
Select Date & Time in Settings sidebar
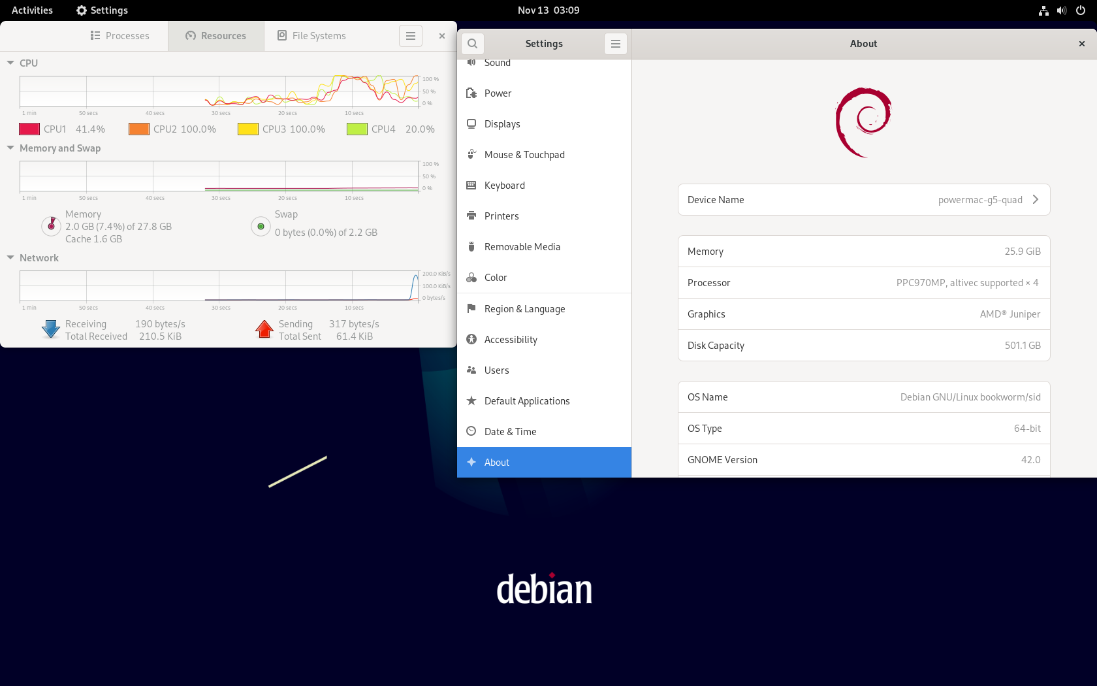tap(544, 432)
